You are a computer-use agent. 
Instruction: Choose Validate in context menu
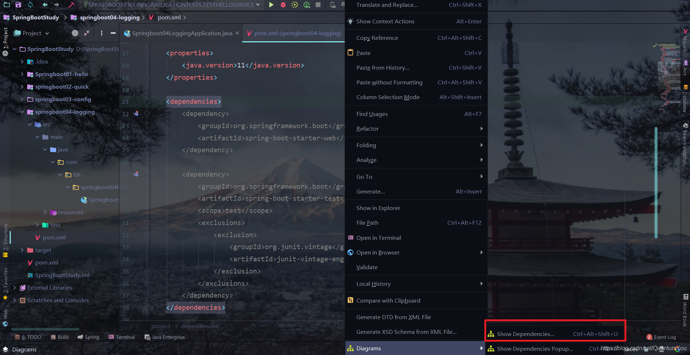click(416, 267)
